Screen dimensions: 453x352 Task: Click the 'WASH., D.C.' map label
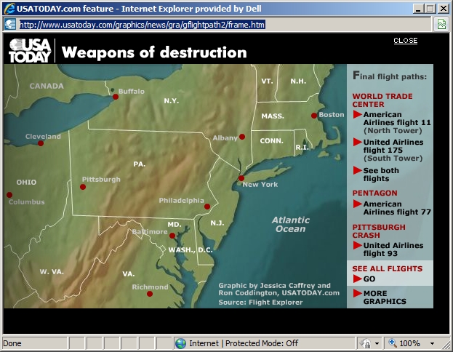[x=191, y=250]
